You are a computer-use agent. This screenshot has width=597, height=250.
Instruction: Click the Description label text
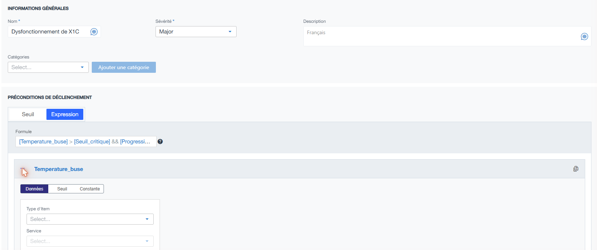(x=314, y=21)
